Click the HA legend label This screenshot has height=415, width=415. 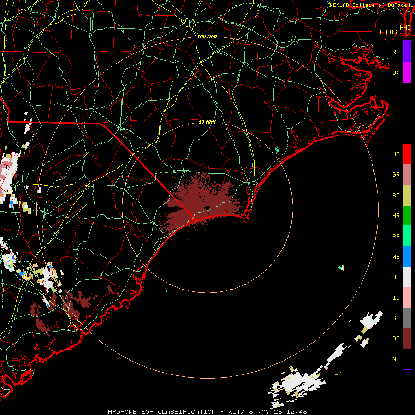tap(396, 154)
